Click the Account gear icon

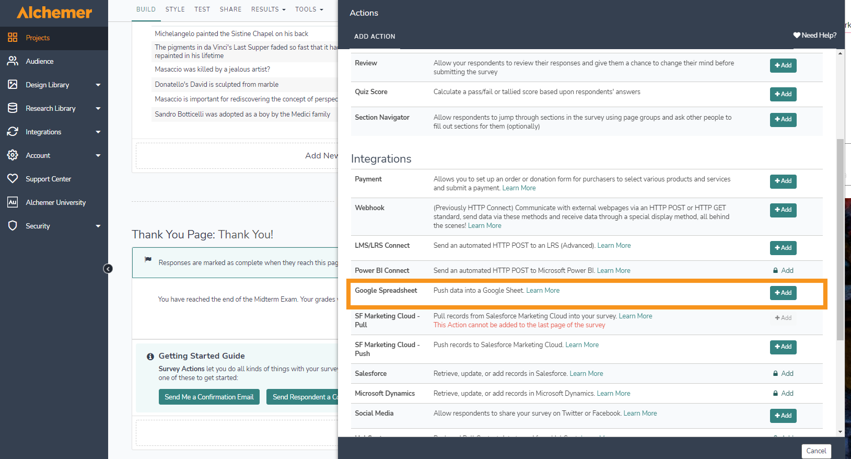click(x=13, y=155)
